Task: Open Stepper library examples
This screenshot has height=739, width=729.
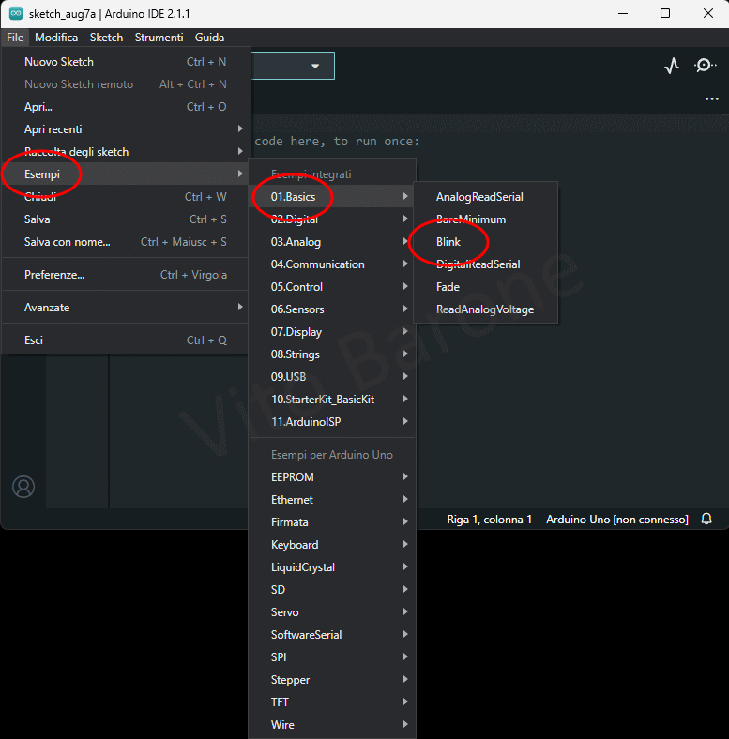Action: pyautogui.click(x=332, y=680)
